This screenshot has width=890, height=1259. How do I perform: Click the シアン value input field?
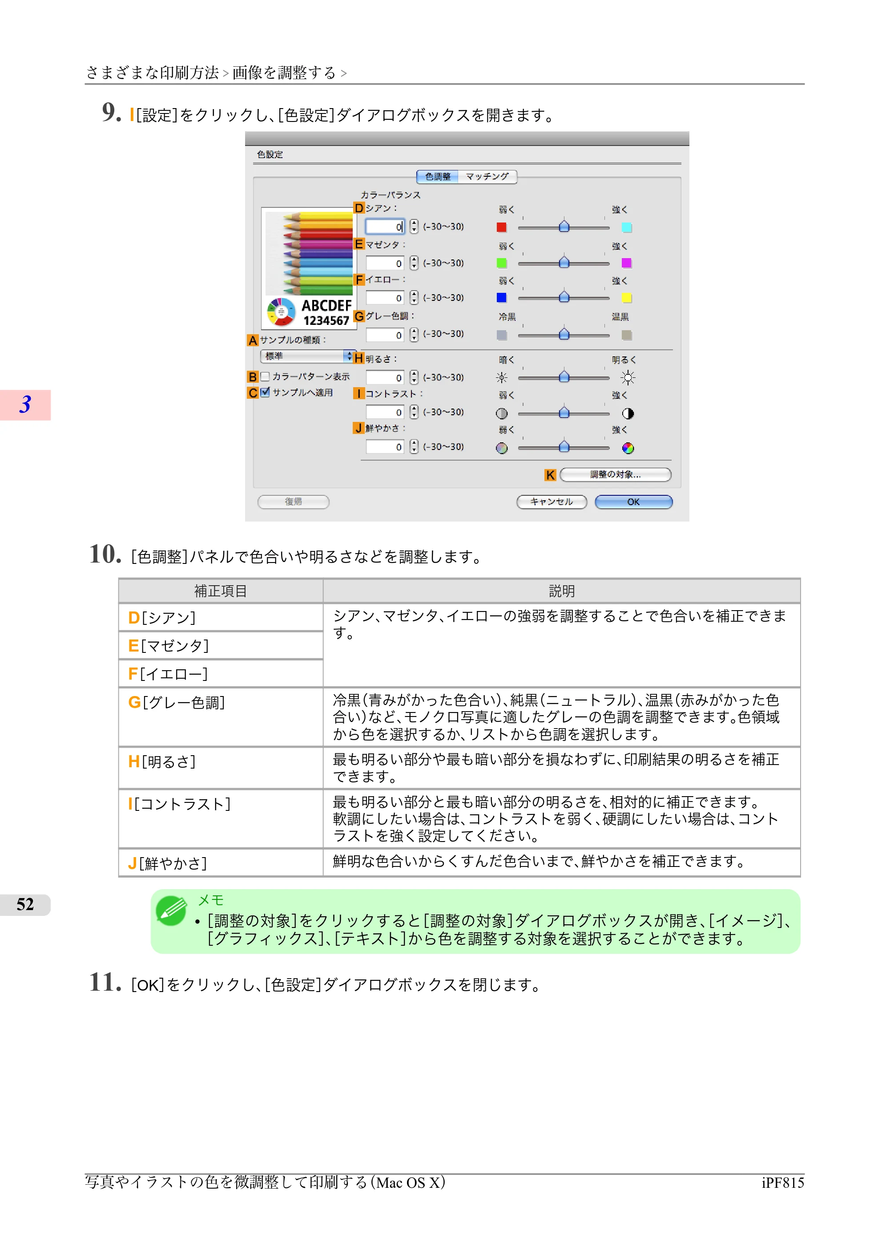point(385,227)
